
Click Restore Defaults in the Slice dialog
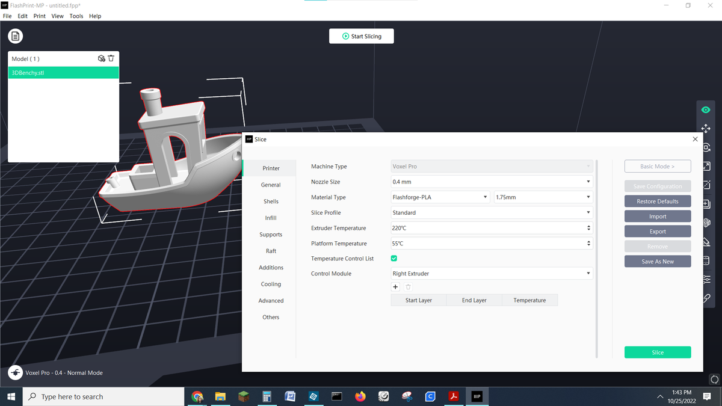point(657,201)
